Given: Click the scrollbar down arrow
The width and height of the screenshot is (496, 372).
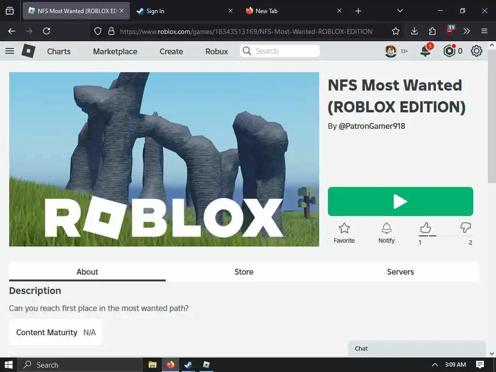Looking at the screenshot, I should (x=492, y=353).
